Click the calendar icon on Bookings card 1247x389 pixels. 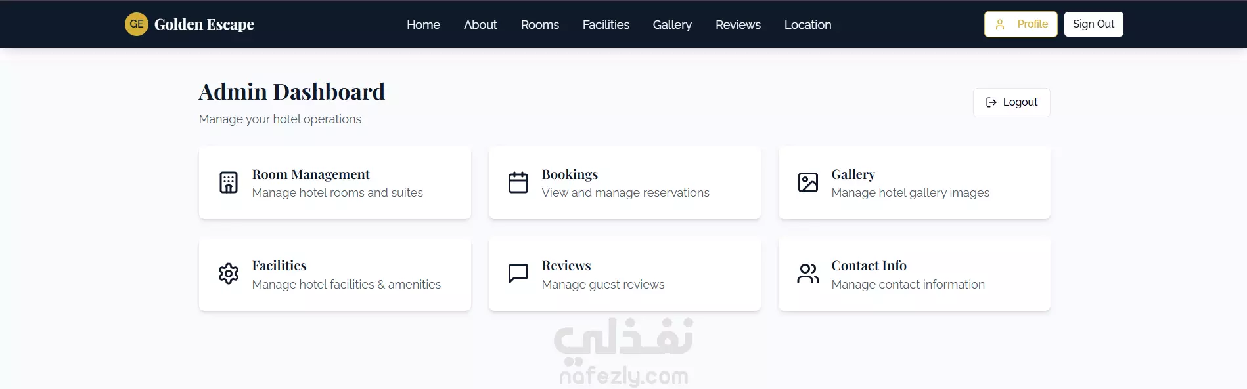(x=518, y=182)
